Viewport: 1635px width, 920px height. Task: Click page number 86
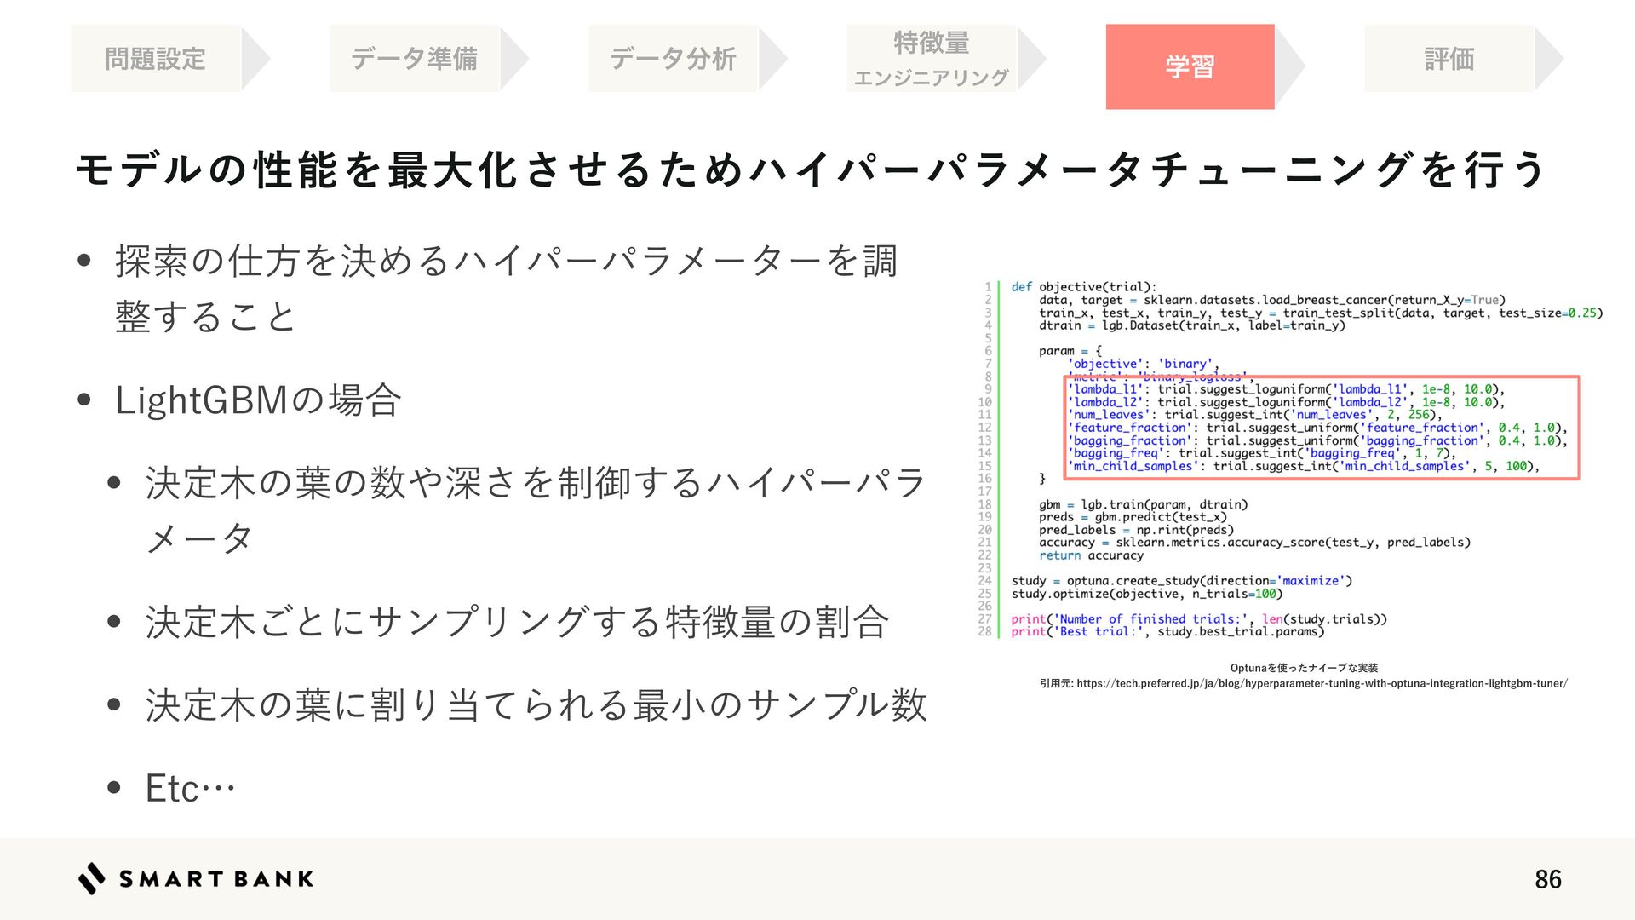pos(1547,879)
